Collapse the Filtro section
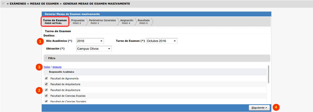The height and width of the screenshot is (112, 313). click(157, 58)
